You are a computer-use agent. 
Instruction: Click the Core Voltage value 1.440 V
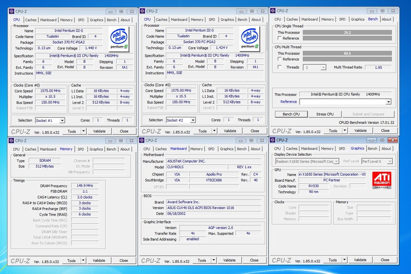tap(91, 48)
